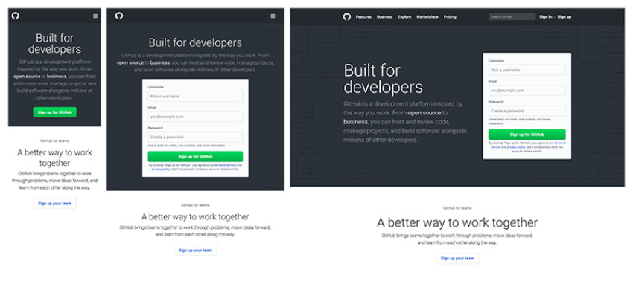The height and width of the screenshot is (281, 633).
Task: Click the GitHub logo in the narrow mobile layout
Action: 16,16
